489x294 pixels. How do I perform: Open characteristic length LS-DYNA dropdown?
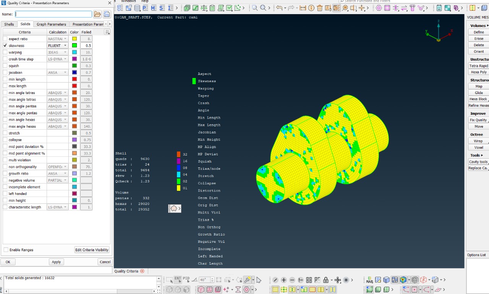[58, 207]
